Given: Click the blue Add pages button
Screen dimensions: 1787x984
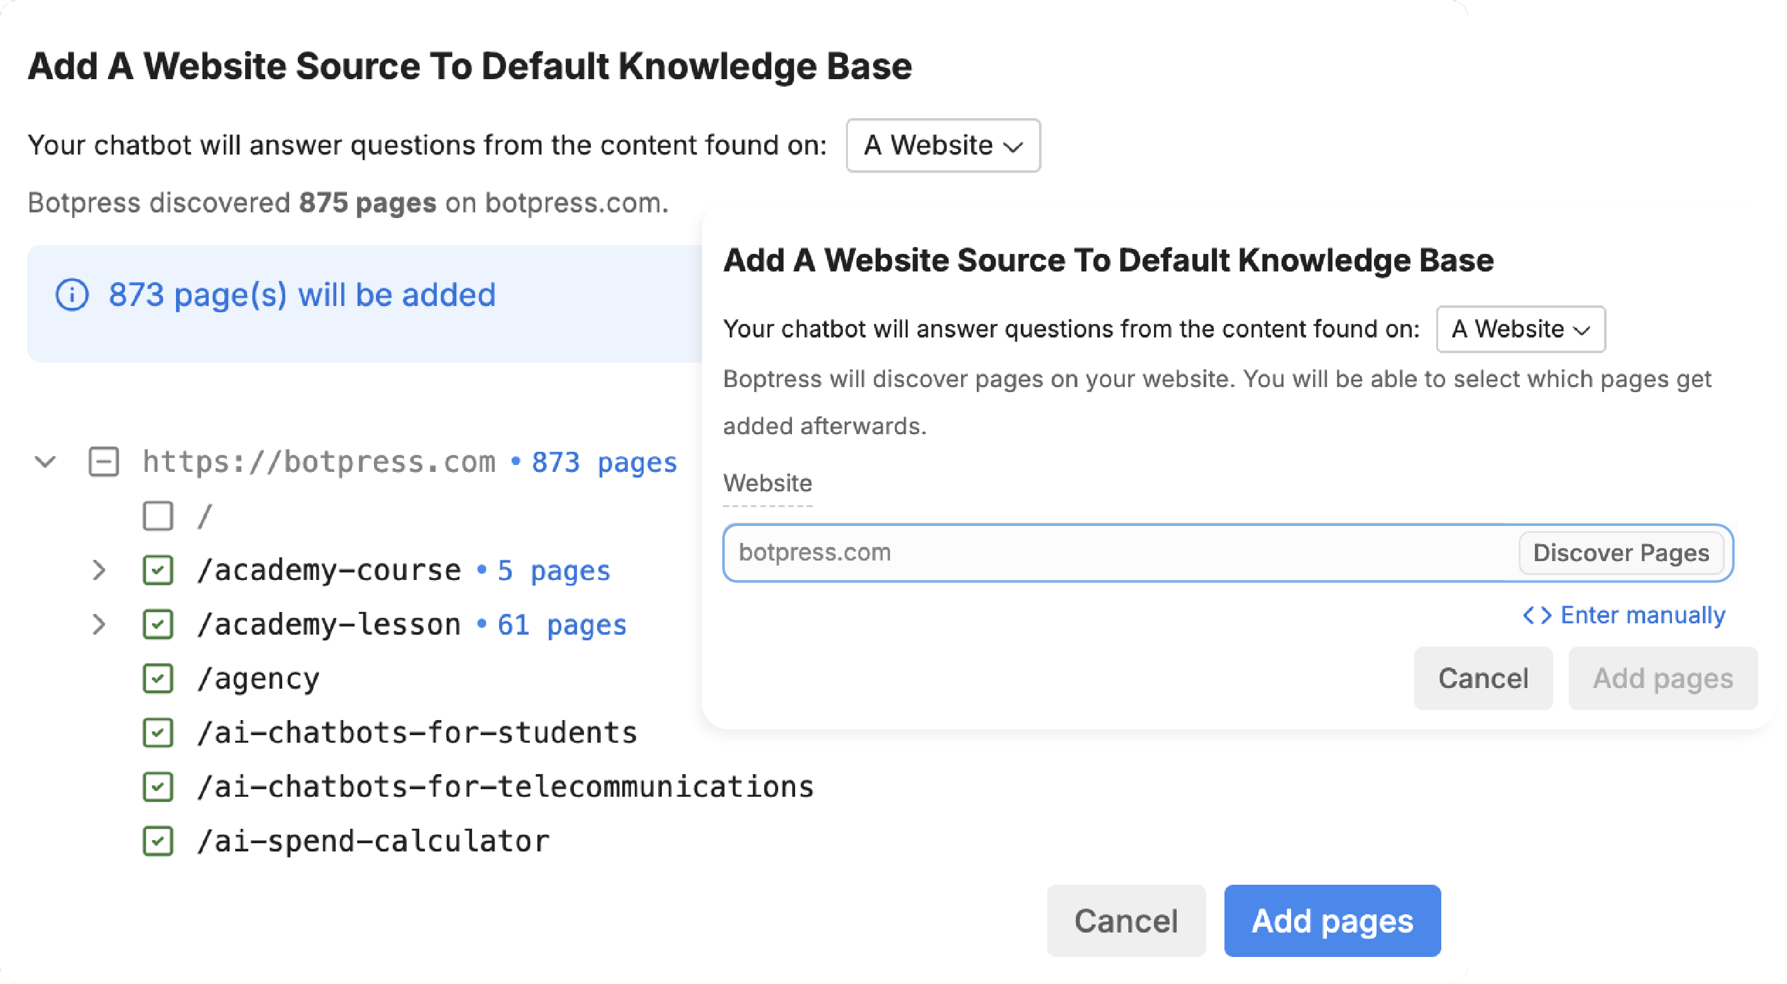Looking at the screenshot, I should coord(1332,921).
